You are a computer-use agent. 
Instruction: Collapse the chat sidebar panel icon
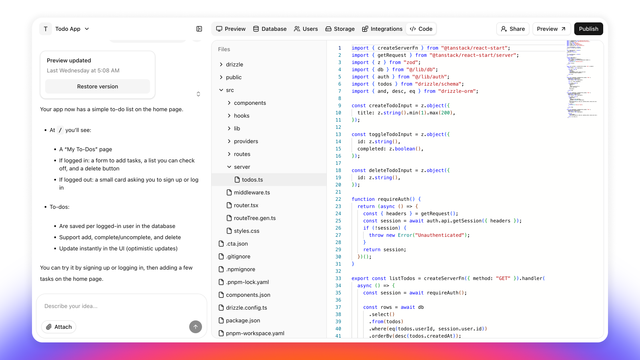(199, 29)
